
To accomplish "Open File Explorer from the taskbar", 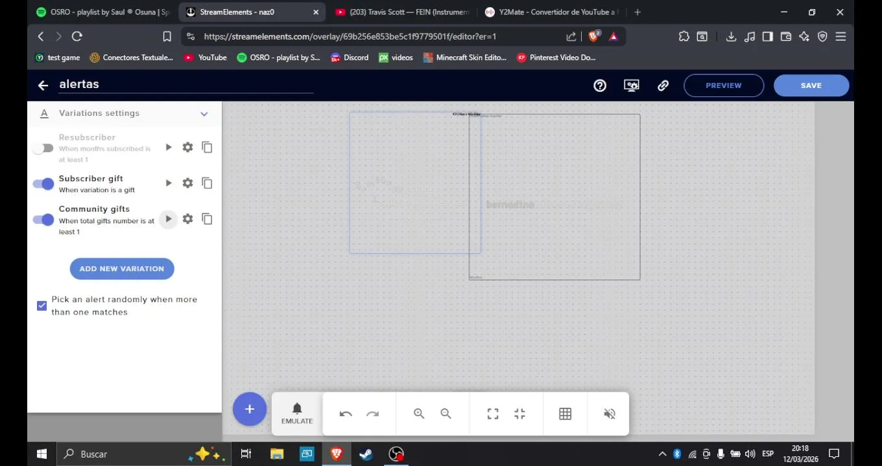I will [277, 454].
